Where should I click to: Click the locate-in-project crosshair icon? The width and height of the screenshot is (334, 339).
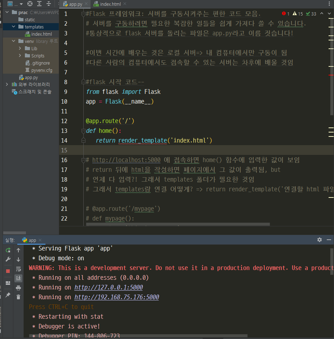(30, 4)
